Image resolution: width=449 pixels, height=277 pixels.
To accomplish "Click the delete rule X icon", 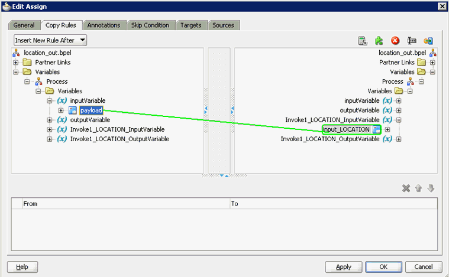I will click(x=406, y=188).
